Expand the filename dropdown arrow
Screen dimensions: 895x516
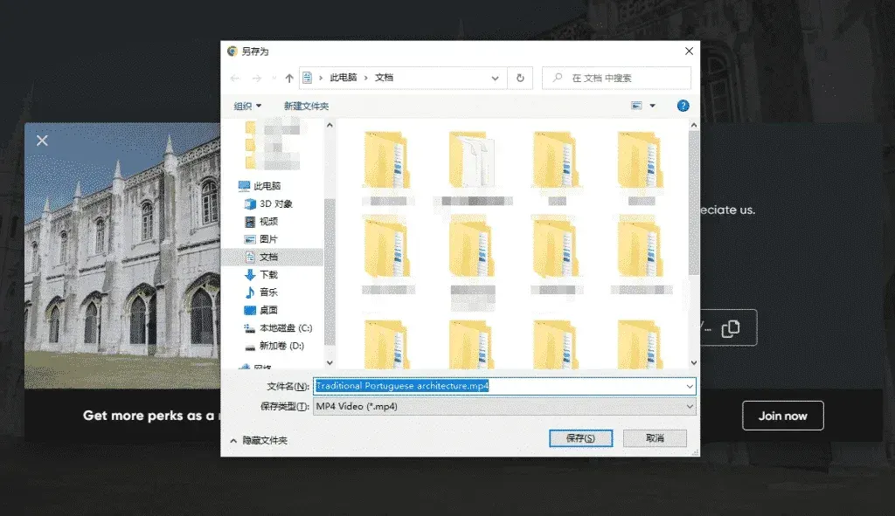[x=690, y=386]
